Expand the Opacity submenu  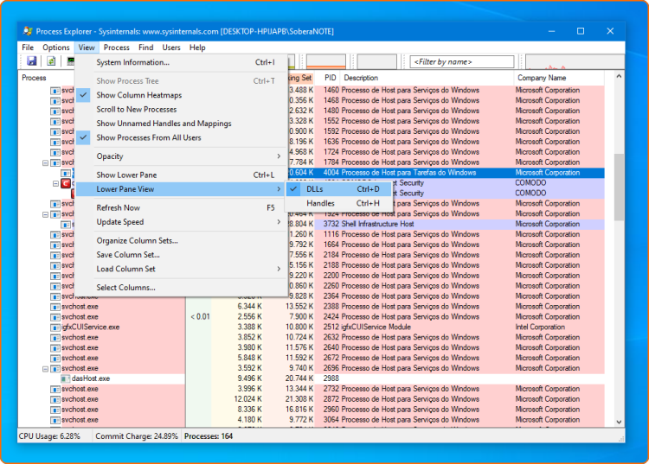tap(182, 156)
